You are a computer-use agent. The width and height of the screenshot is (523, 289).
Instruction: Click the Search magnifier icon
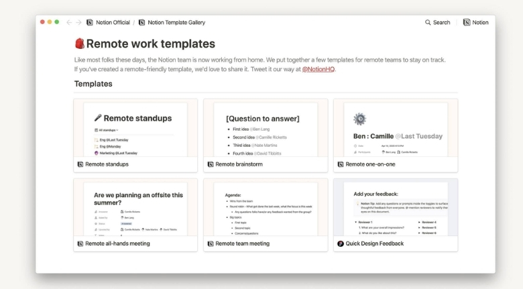click(428, 22)
